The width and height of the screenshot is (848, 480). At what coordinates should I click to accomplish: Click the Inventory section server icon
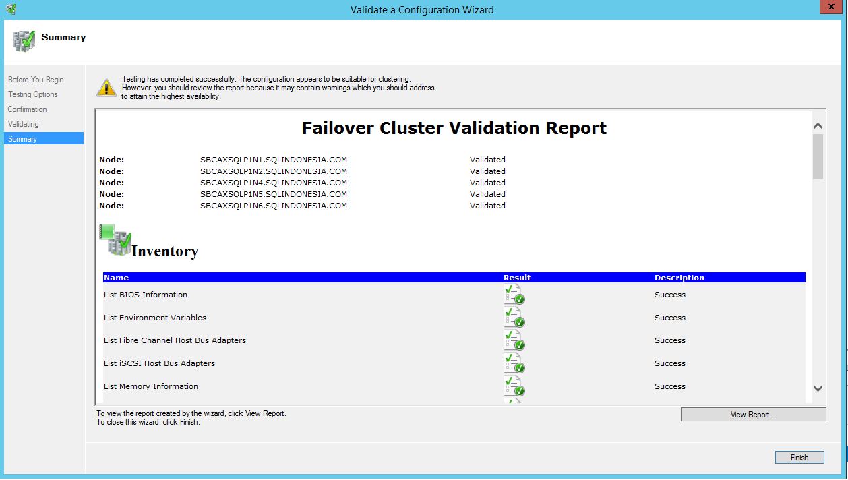coord(115,240)
